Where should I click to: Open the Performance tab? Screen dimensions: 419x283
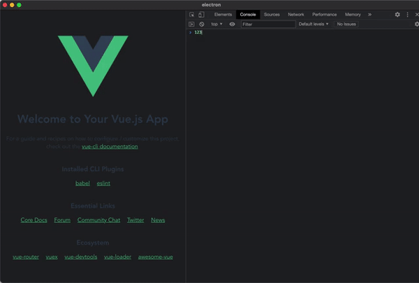pos(325,15)
